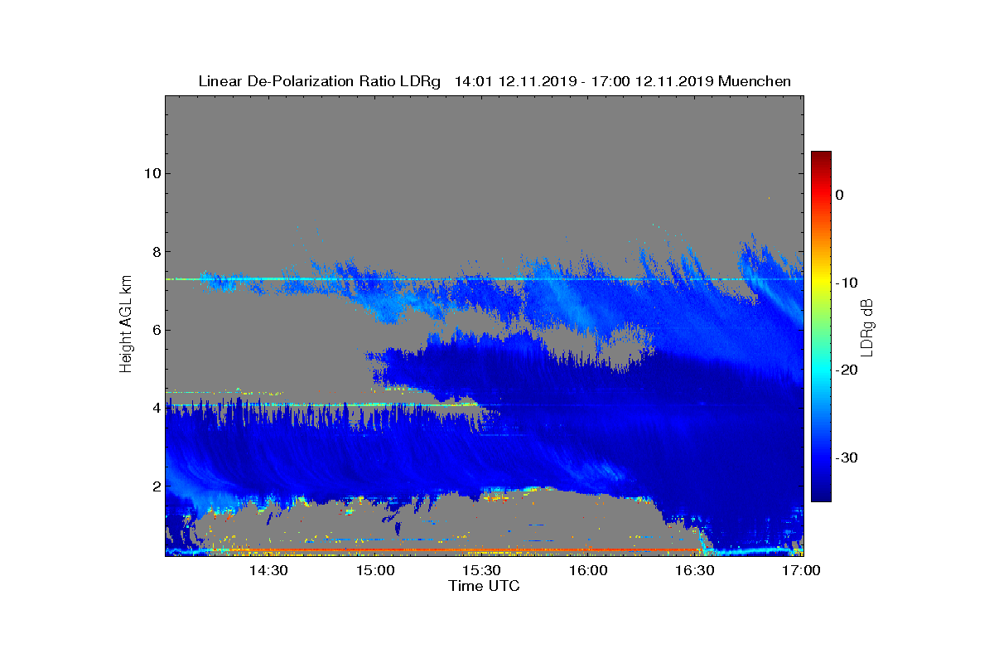Viewport: 994px width, 663px height.
Task: Click the height tick label 8
Action: pos(156,252)
